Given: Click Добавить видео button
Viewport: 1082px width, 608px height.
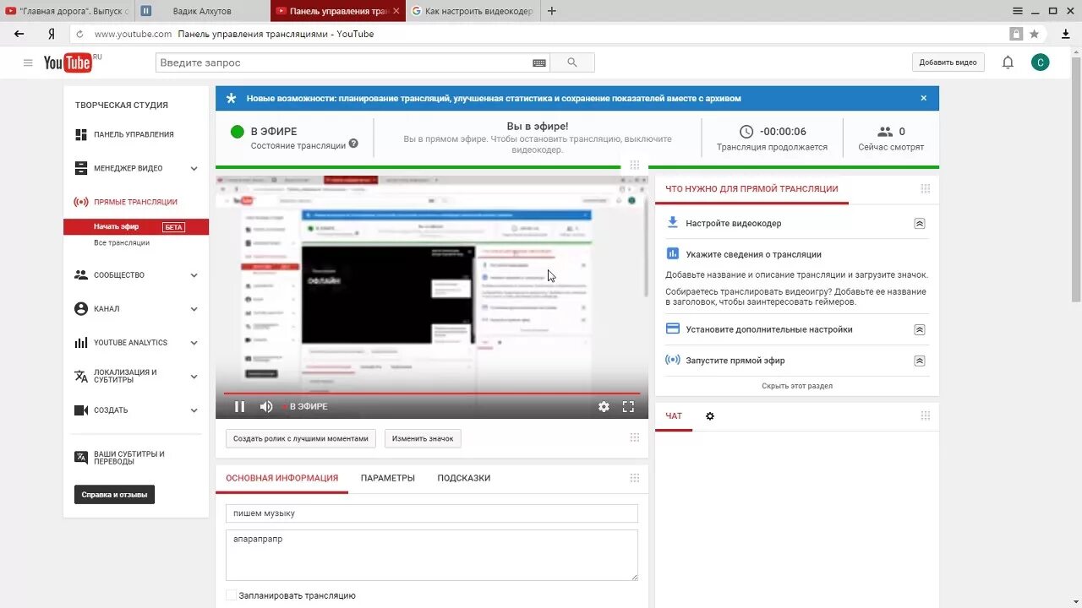Looking at the screenshot, I should 948,62.
